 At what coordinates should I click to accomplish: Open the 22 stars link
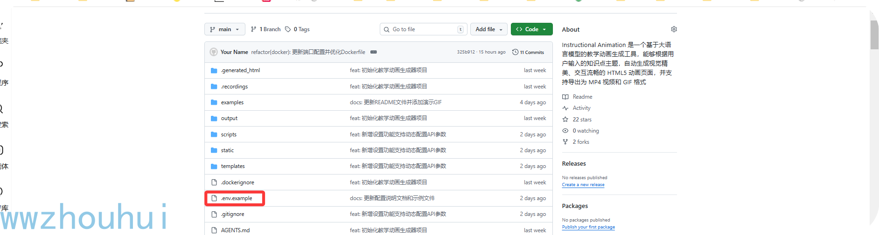(x=582, y=120)
